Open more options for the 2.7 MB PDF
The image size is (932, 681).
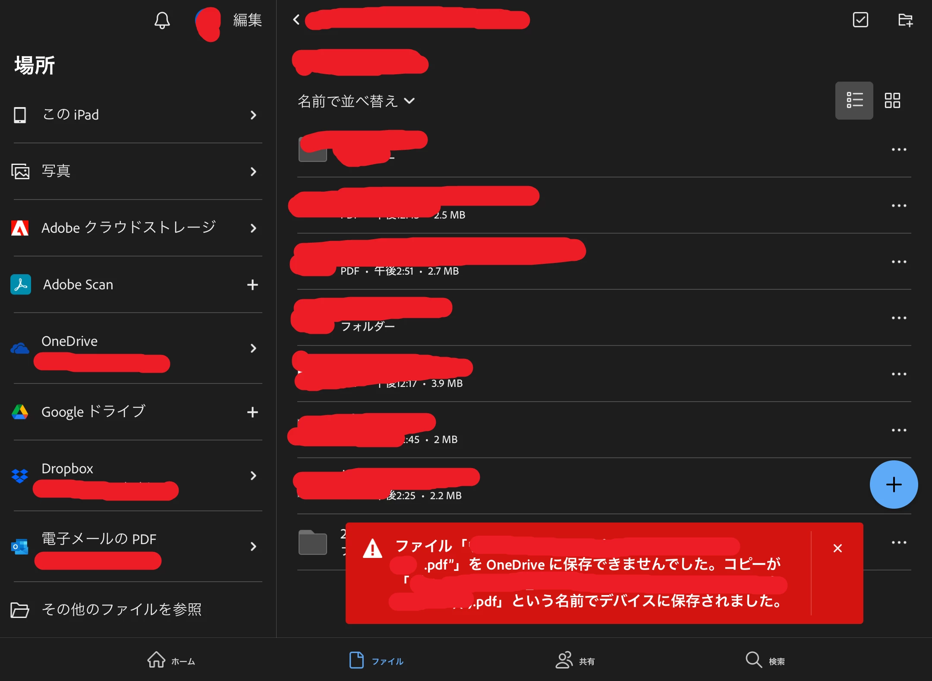click(899, 262)
